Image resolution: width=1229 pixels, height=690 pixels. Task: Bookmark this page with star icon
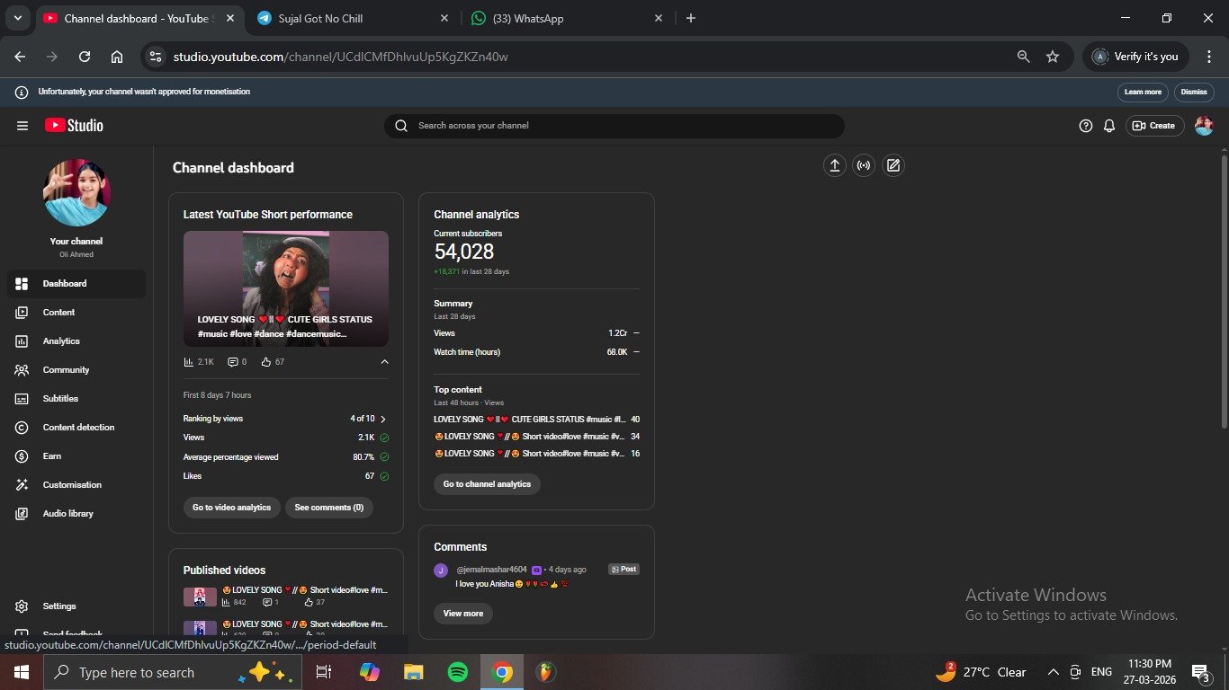pos(1053,57)
